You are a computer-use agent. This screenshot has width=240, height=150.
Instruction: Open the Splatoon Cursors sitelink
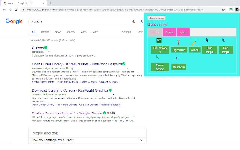[108, 82]
